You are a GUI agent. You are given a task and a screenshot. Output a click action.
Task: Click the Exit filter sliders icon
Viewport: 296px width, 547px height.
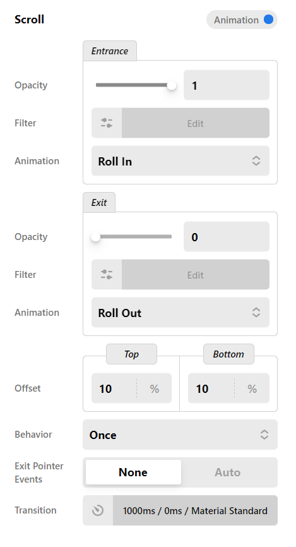(x=107, y=274)
